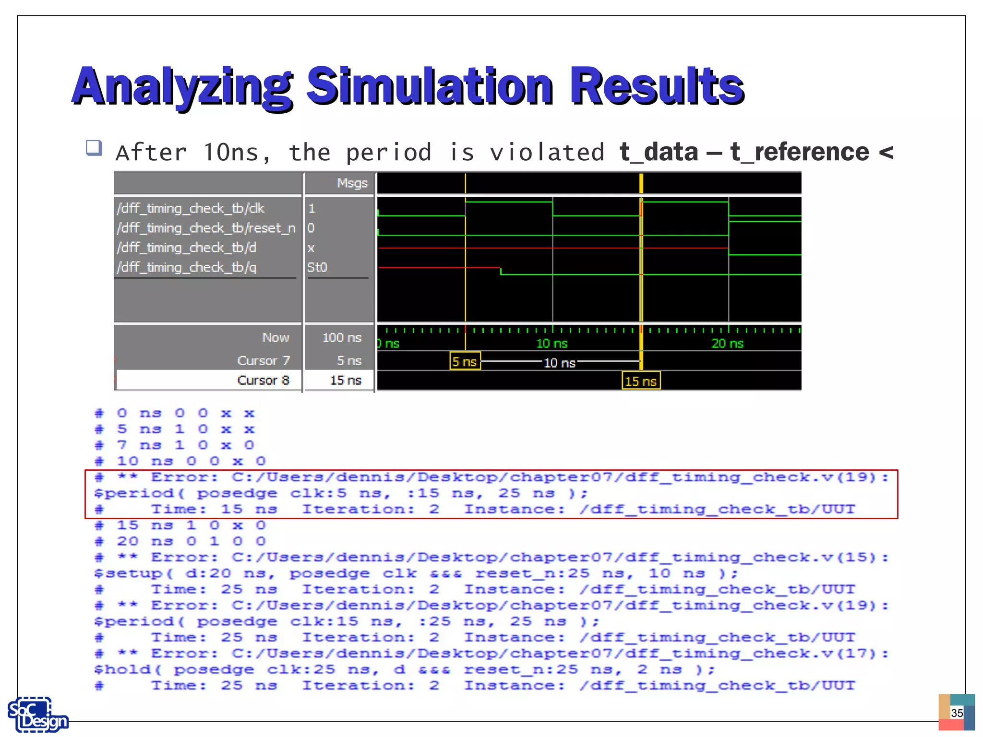983x737 pixels.
Task: Click the slide bullet square marker
Action: coord(94,148)
